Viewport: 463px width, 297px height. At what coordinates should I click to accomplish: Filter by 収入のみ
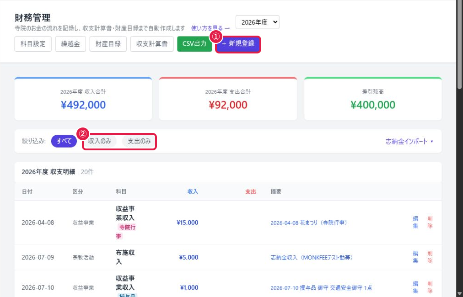click(x=100, y=141)
